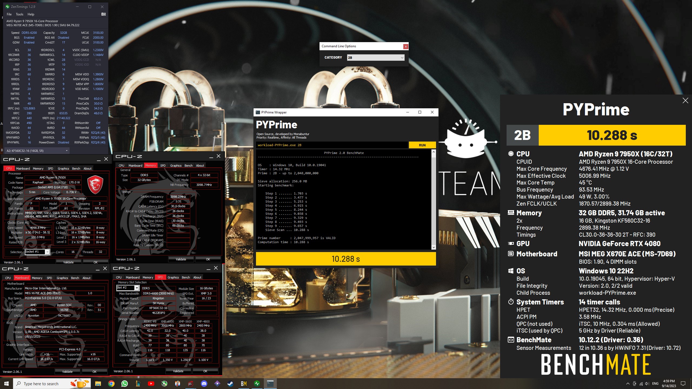Click the PYPrime command field workload-PYPrime.exe 2B
The image size is (692, 389).
point(332,145)
